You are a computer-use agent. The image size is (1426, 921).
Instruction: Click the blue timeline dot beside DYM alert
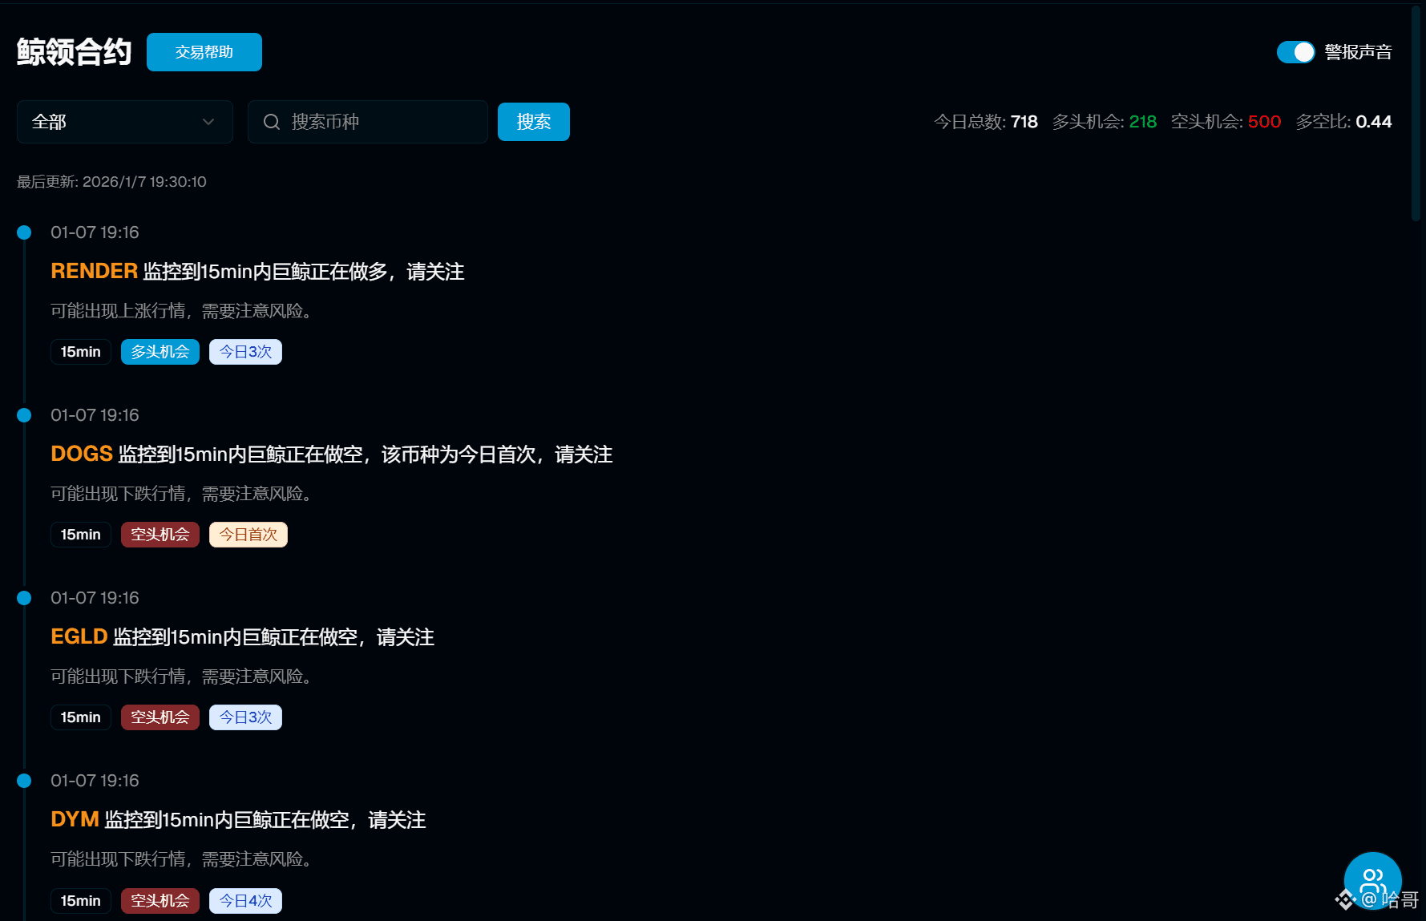tap(23, 780)
